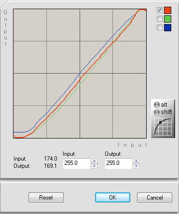This screenshot has width=179, height=214.
Task: Enable the green channel checkbox
Action: click(160, 19)
